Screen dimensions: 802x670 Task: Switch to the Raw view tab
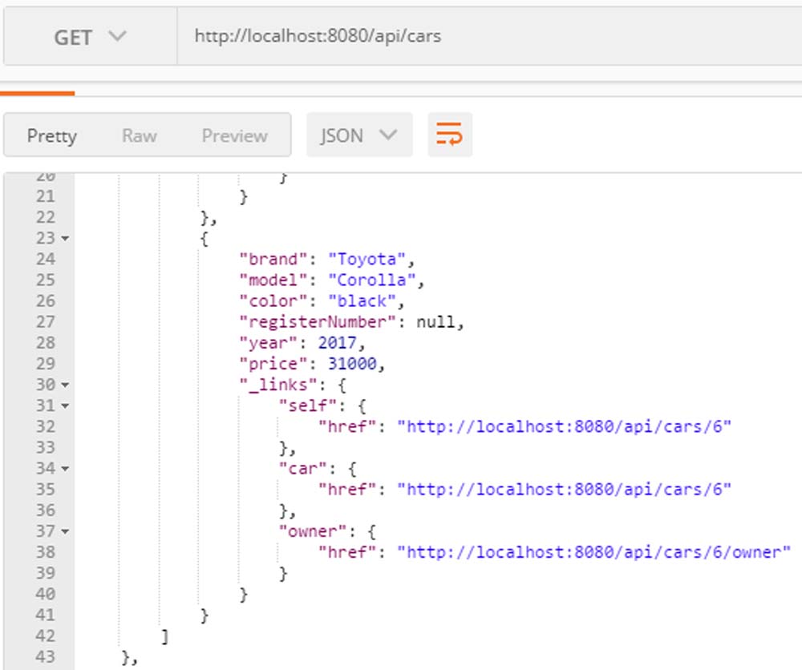coord(140,136)
